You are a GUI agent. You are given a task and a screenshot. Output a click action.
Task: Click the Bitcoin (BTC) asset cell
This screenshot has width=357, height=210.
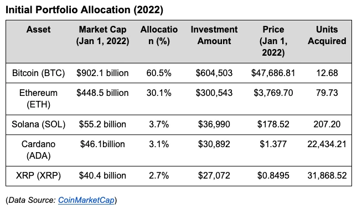tap(39, 73)
